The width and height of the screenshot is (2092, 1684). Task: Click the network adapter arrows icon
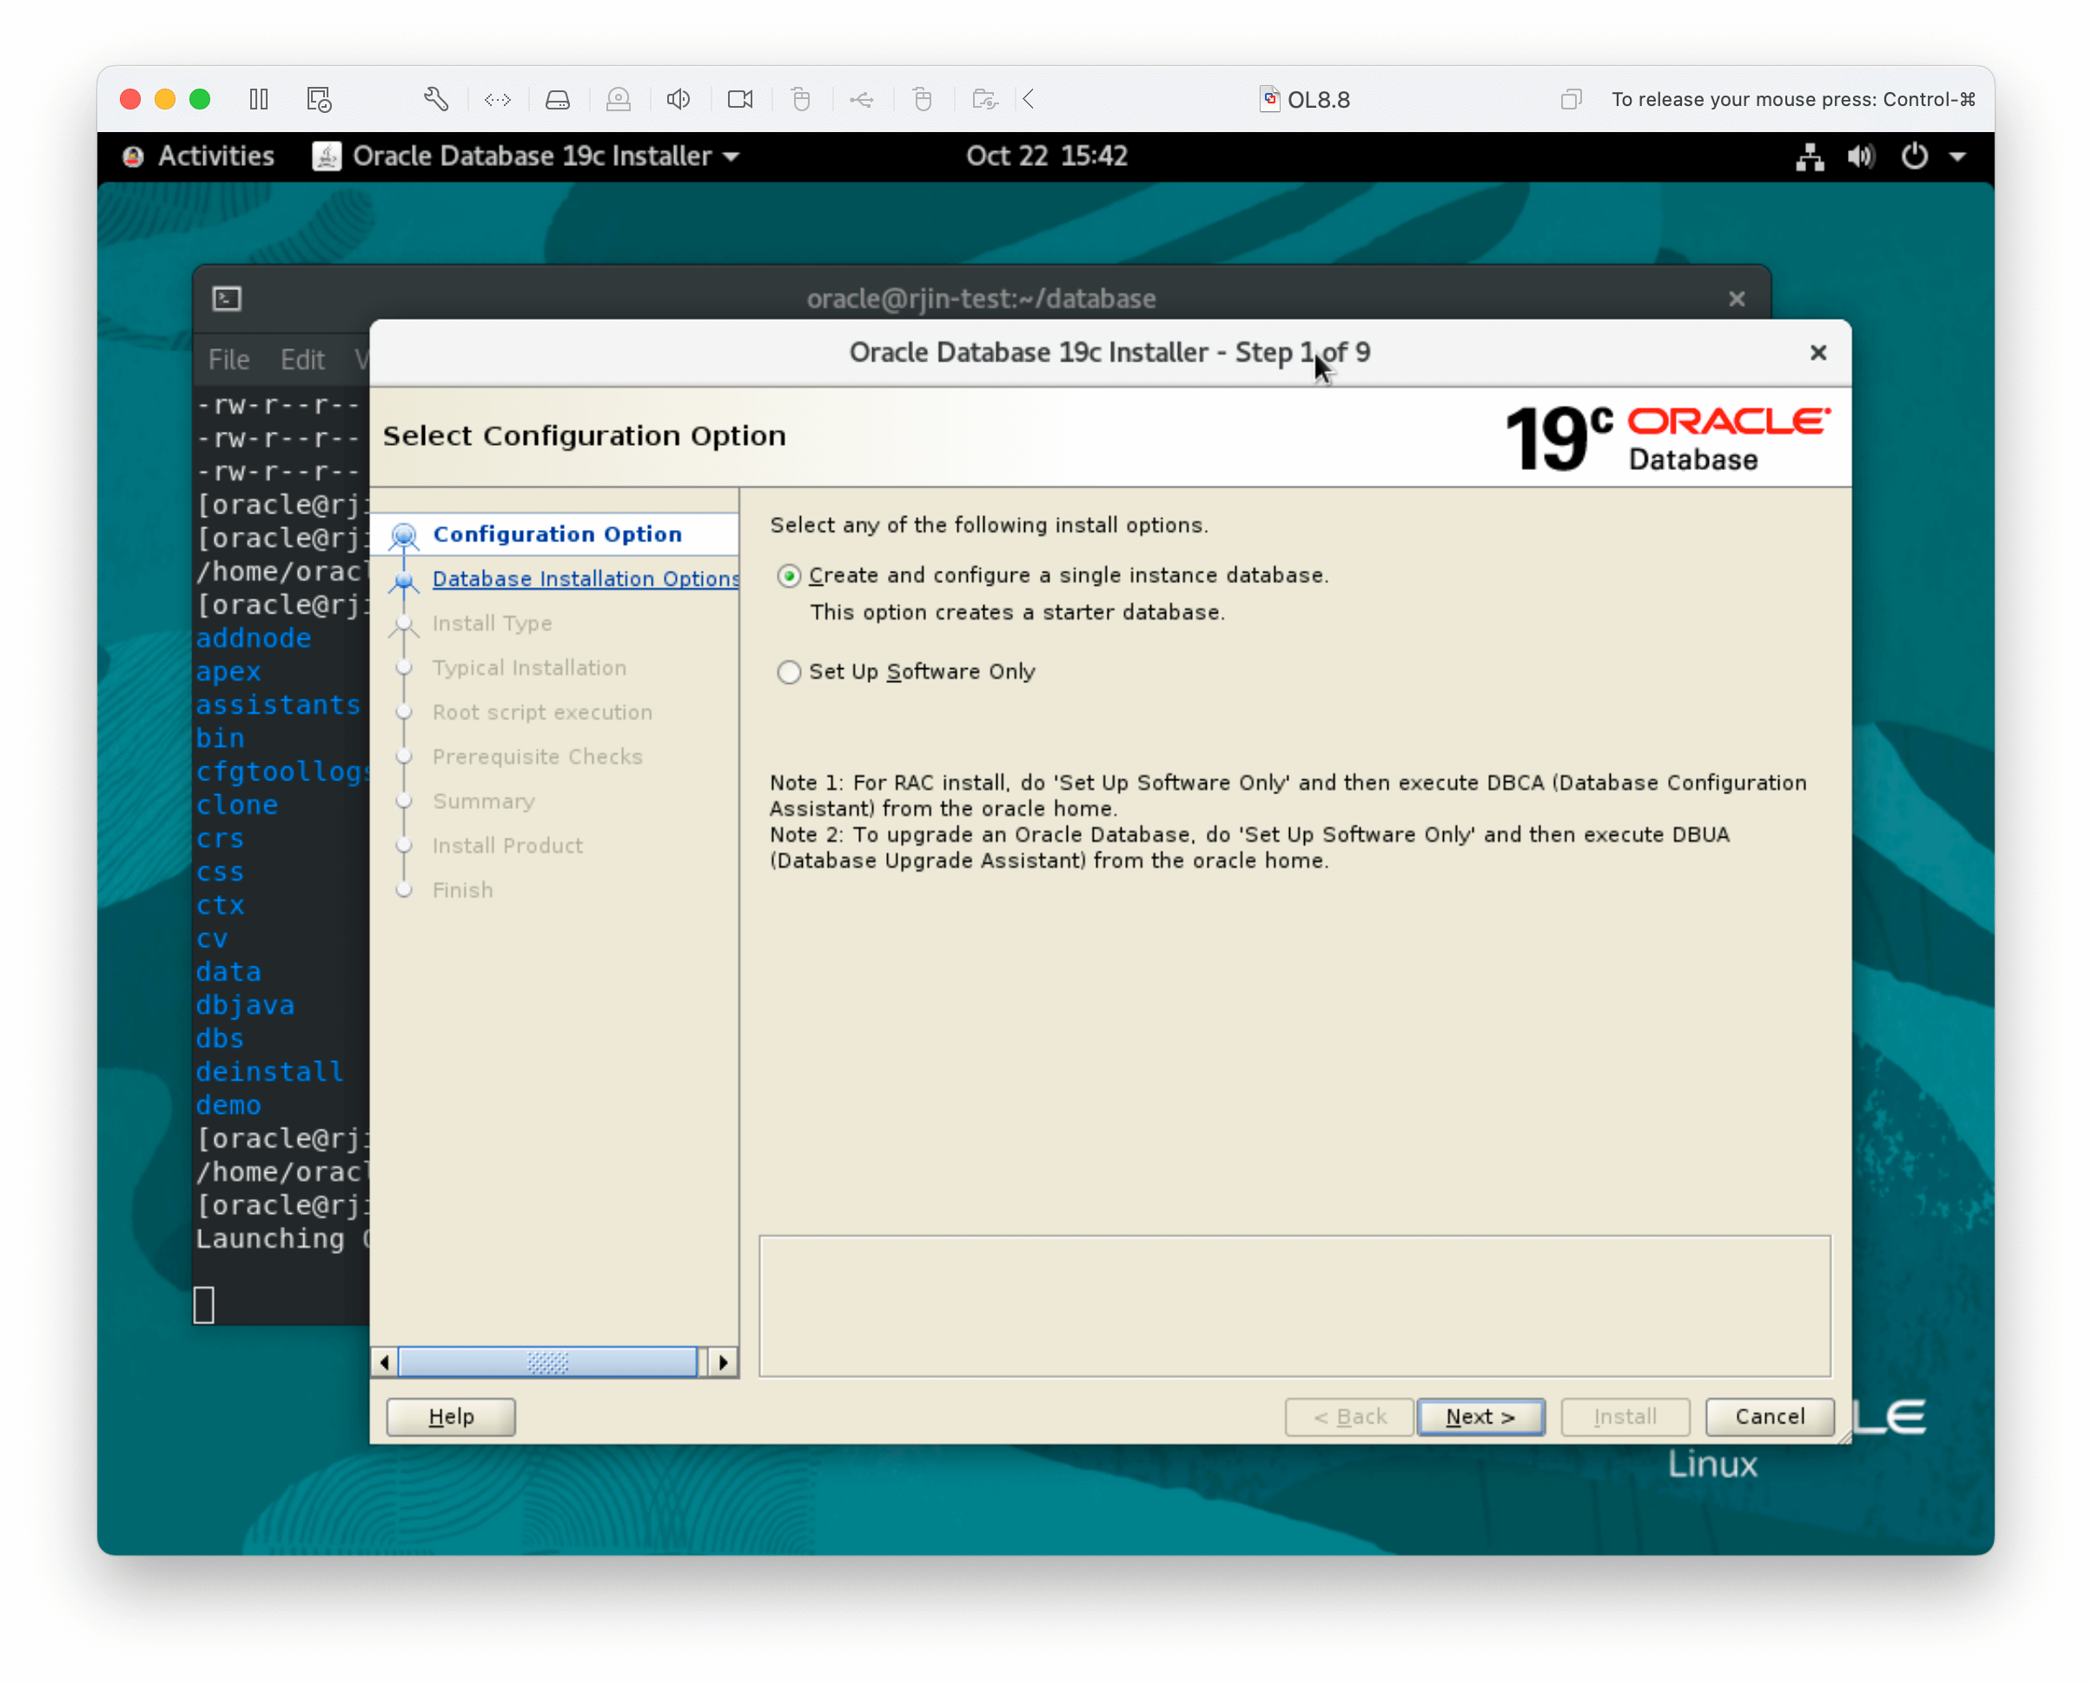[x=498, y=99]
